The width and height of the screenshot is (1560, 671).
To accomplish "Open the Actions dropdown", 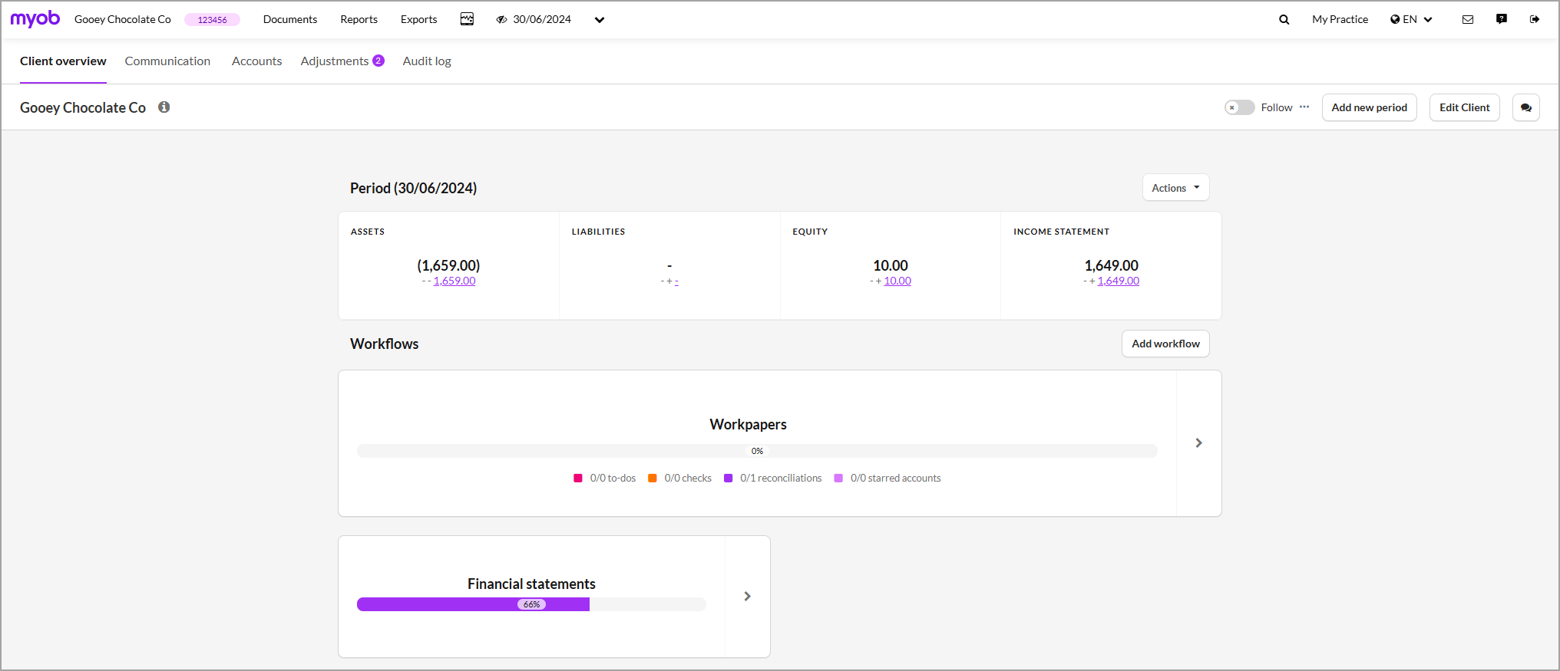I will pyautogui.click(x=1175, y=188).
